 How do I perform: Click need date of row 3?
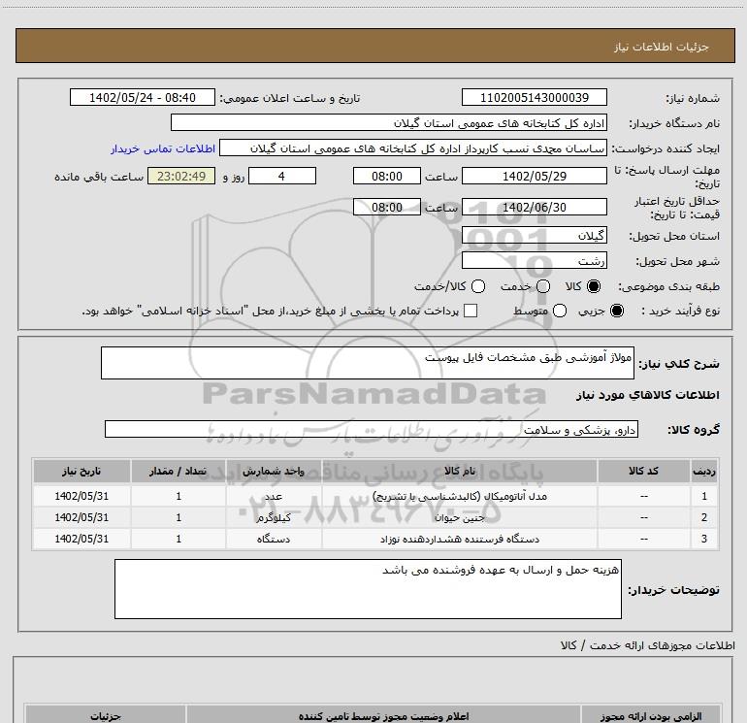pyautogui.click(x=81, y=539)
